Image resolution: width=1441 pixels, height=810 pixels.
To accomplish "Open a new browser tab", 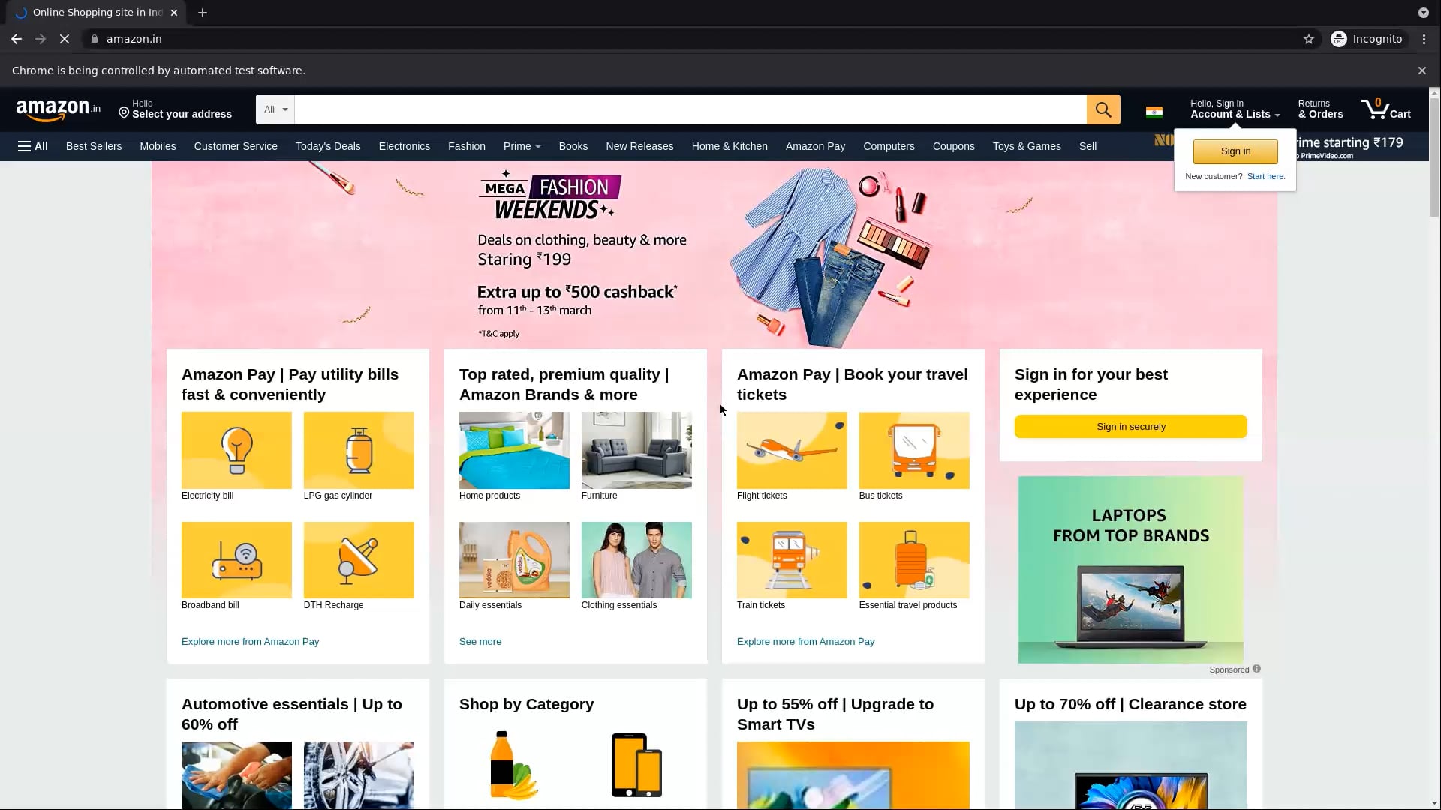I will pyautogui.click(x=203, y=13).
